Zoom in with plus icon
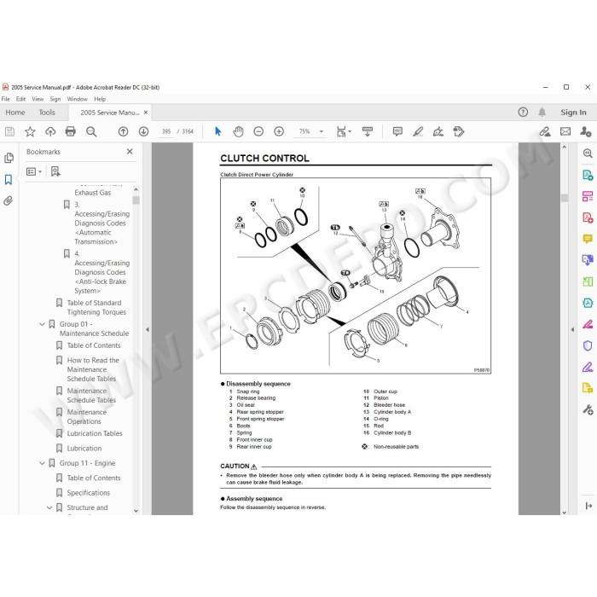Image resolution: width=597 pixels, height=597 pixels. click(279, 131)
